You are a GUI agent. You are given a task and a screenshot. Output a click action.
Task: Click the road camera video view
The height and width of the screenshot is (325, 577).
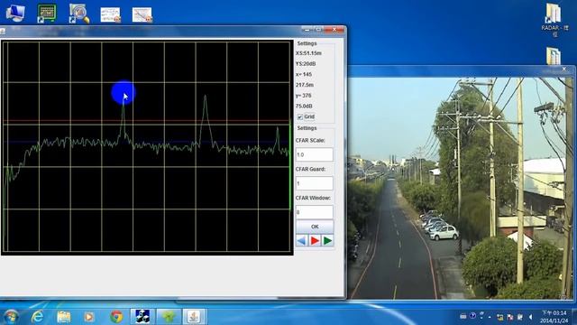click(x=459, y=188)
